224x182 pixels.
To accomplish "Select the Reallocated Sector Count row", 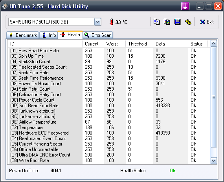I will (109, 67).
